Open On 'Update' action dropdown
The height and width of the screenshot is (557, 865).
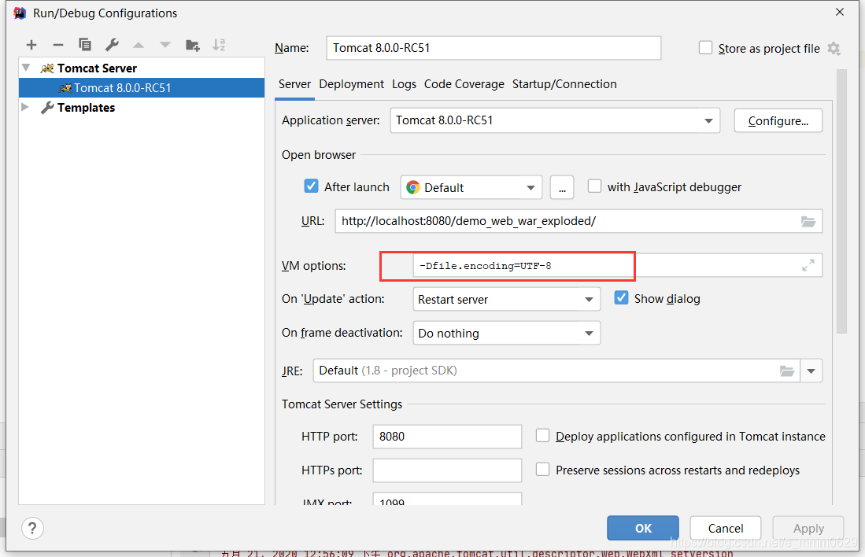506,300
